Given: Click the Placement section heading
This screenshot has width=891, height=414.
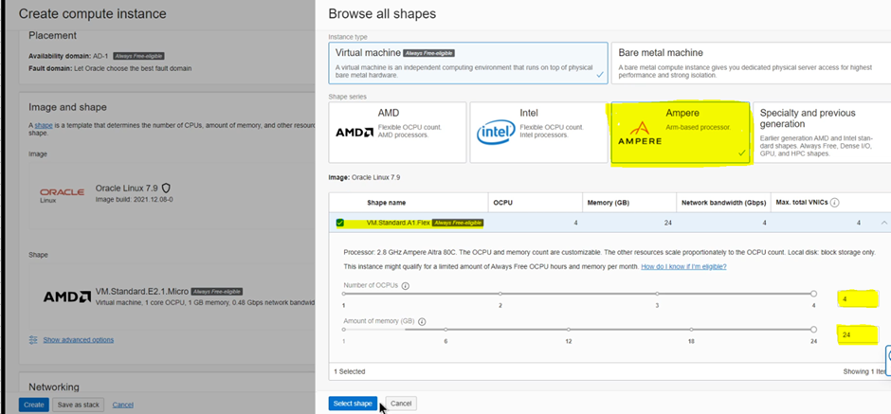Looking at the screenshot, I should click(x=52, y=35).
